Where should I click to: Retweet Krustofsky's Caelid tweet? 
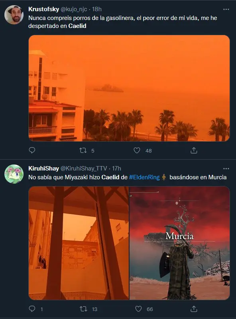click(x=83, y=151)
